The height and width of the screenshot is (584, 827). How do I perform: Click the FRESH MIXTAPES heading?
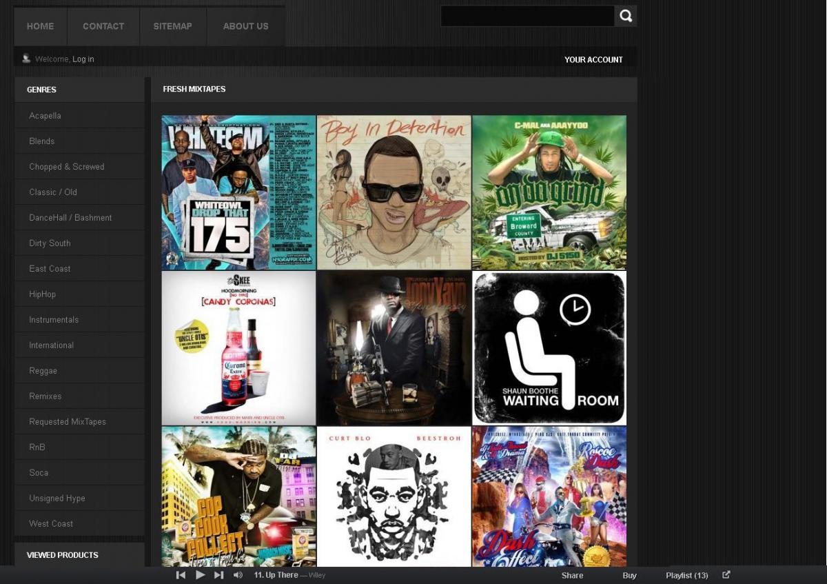point(194,89)
